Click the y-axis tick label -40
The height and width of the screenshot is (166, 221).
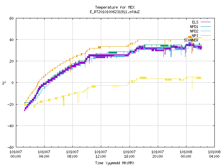pyautogui.click(x=11, y=126)
